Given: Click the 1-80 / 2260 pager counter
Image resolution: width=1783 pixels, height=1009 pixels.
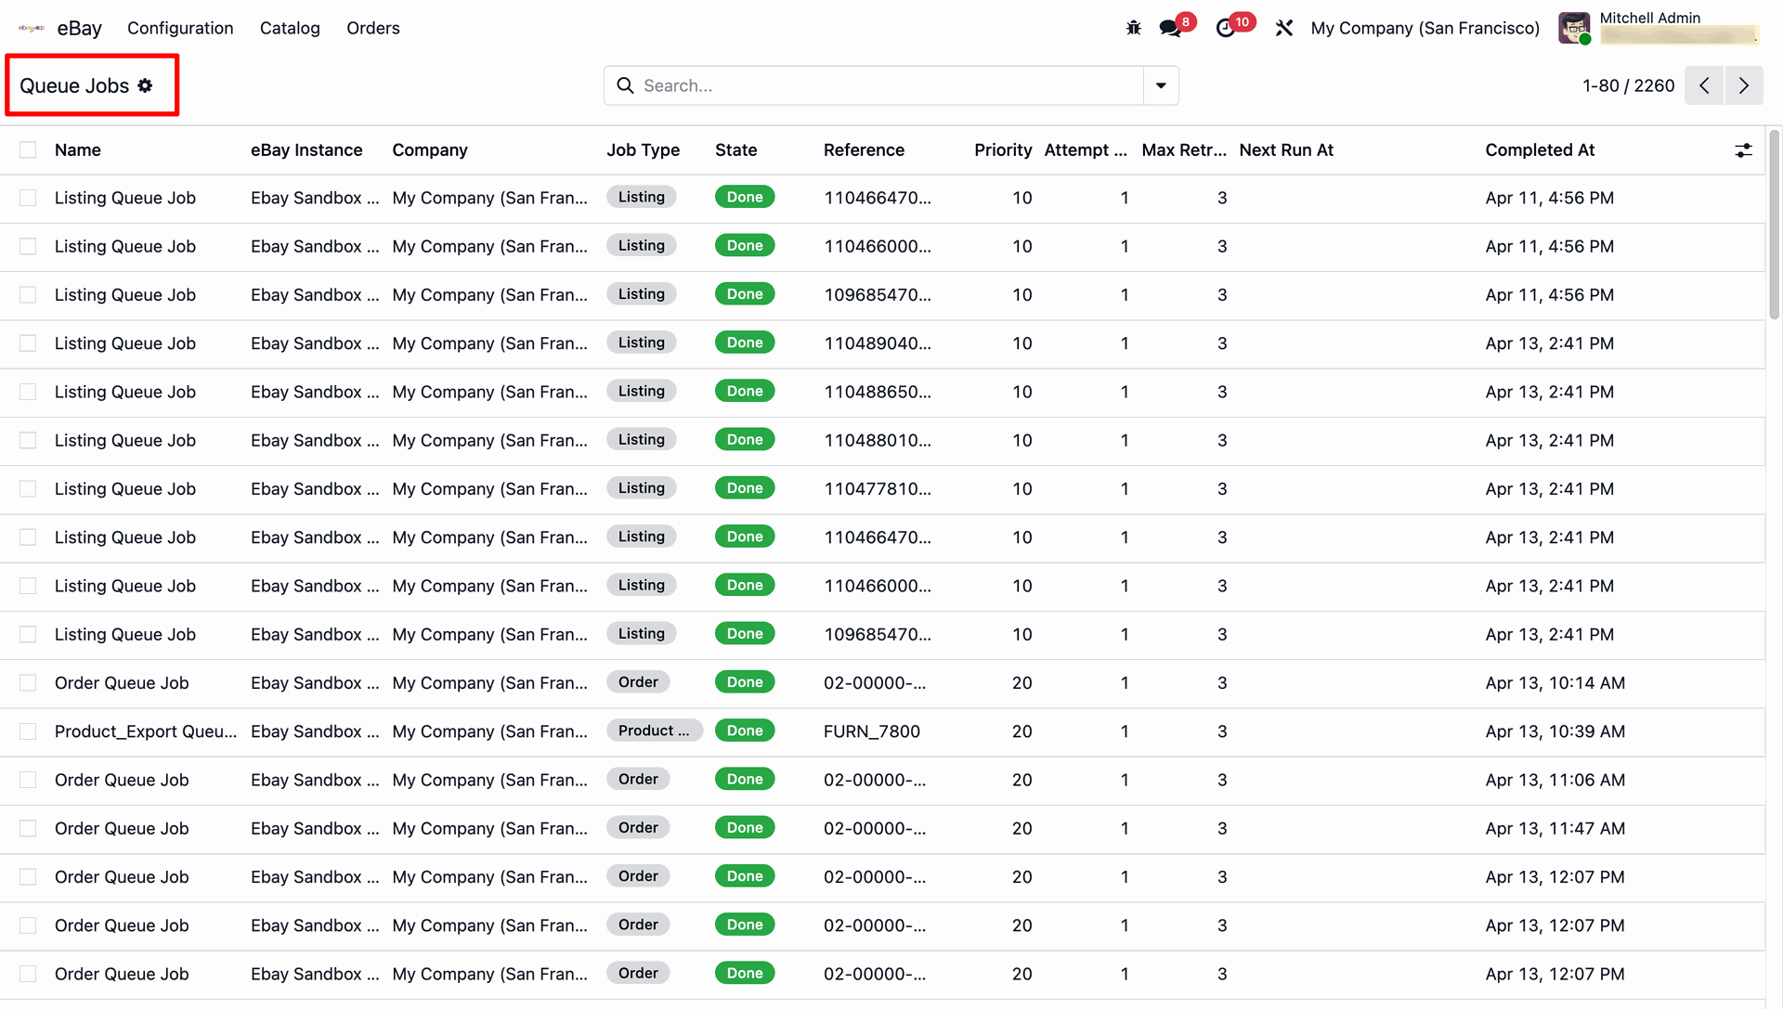Looking at the screenshot, I should (1629, 85).
